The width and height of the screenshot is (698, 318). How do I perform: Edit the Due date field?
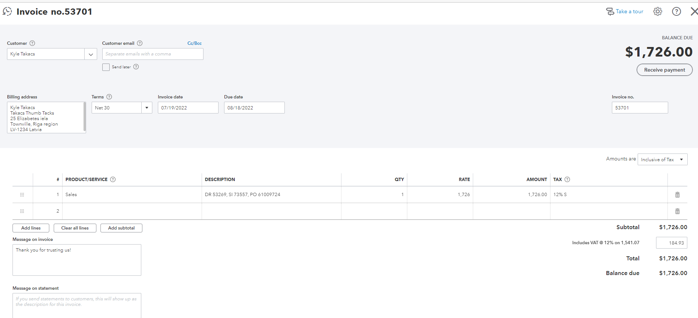pos(254,108)
